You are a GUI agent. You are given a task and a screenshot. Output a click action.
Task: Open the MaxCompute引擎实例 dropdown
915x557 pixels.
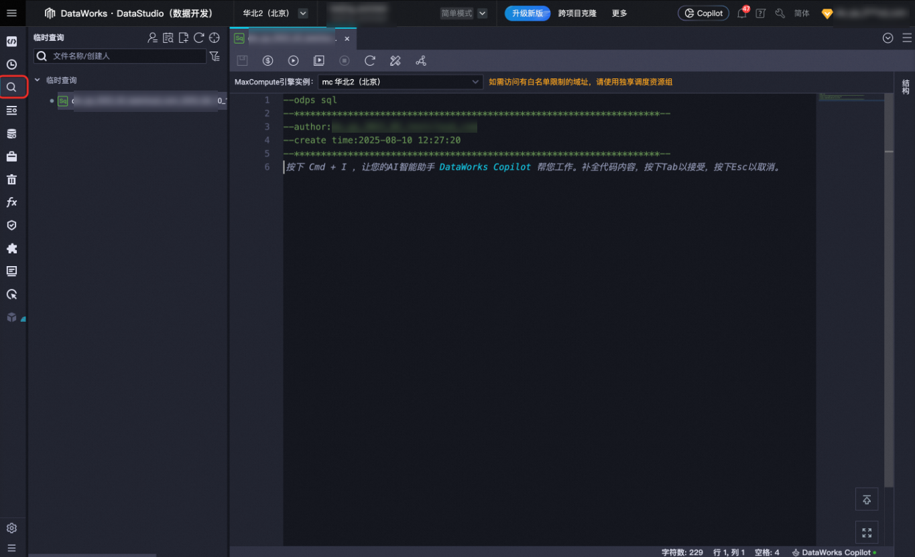tap(400, 82)
